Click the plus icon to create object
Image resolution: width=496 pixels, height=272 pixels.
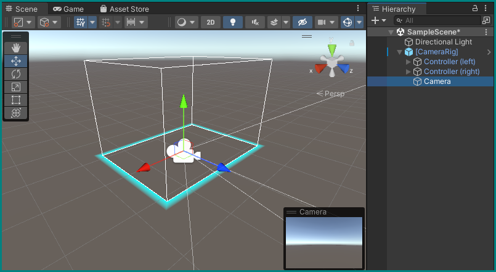click(375, 20)
